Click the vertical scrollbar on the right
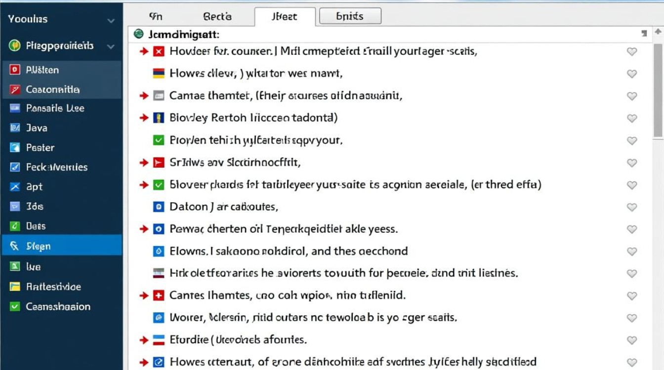 (x=658, y=89)
